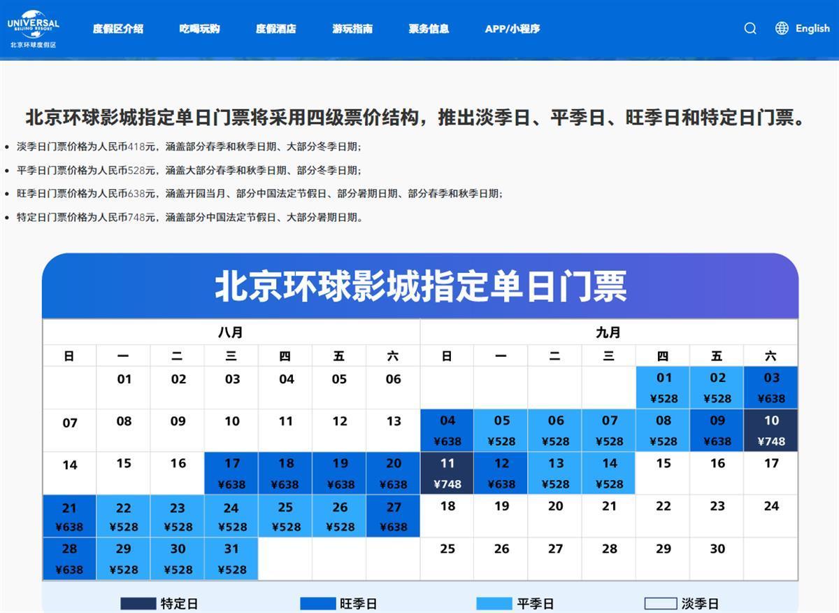This screenshot has height=613, width=839.
Task: Click the white 淡季日 legend swatch
Action: coord(660,603)
